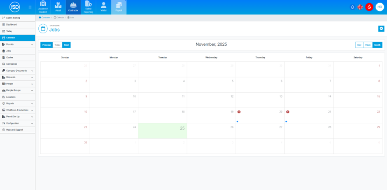This screenshot has height=190, width=387.
Task: Click the UK flag language selector
Action: [x=360, y=7]
